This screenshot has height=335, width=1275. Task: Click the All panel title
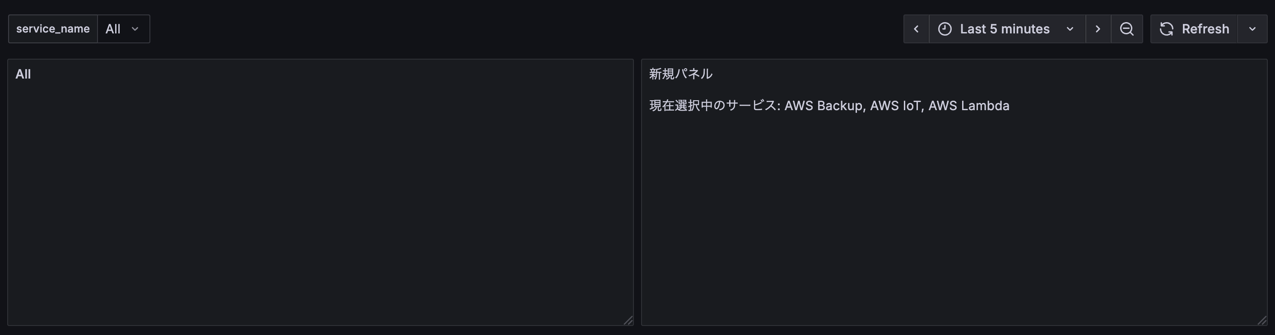[x=23, y=74]
